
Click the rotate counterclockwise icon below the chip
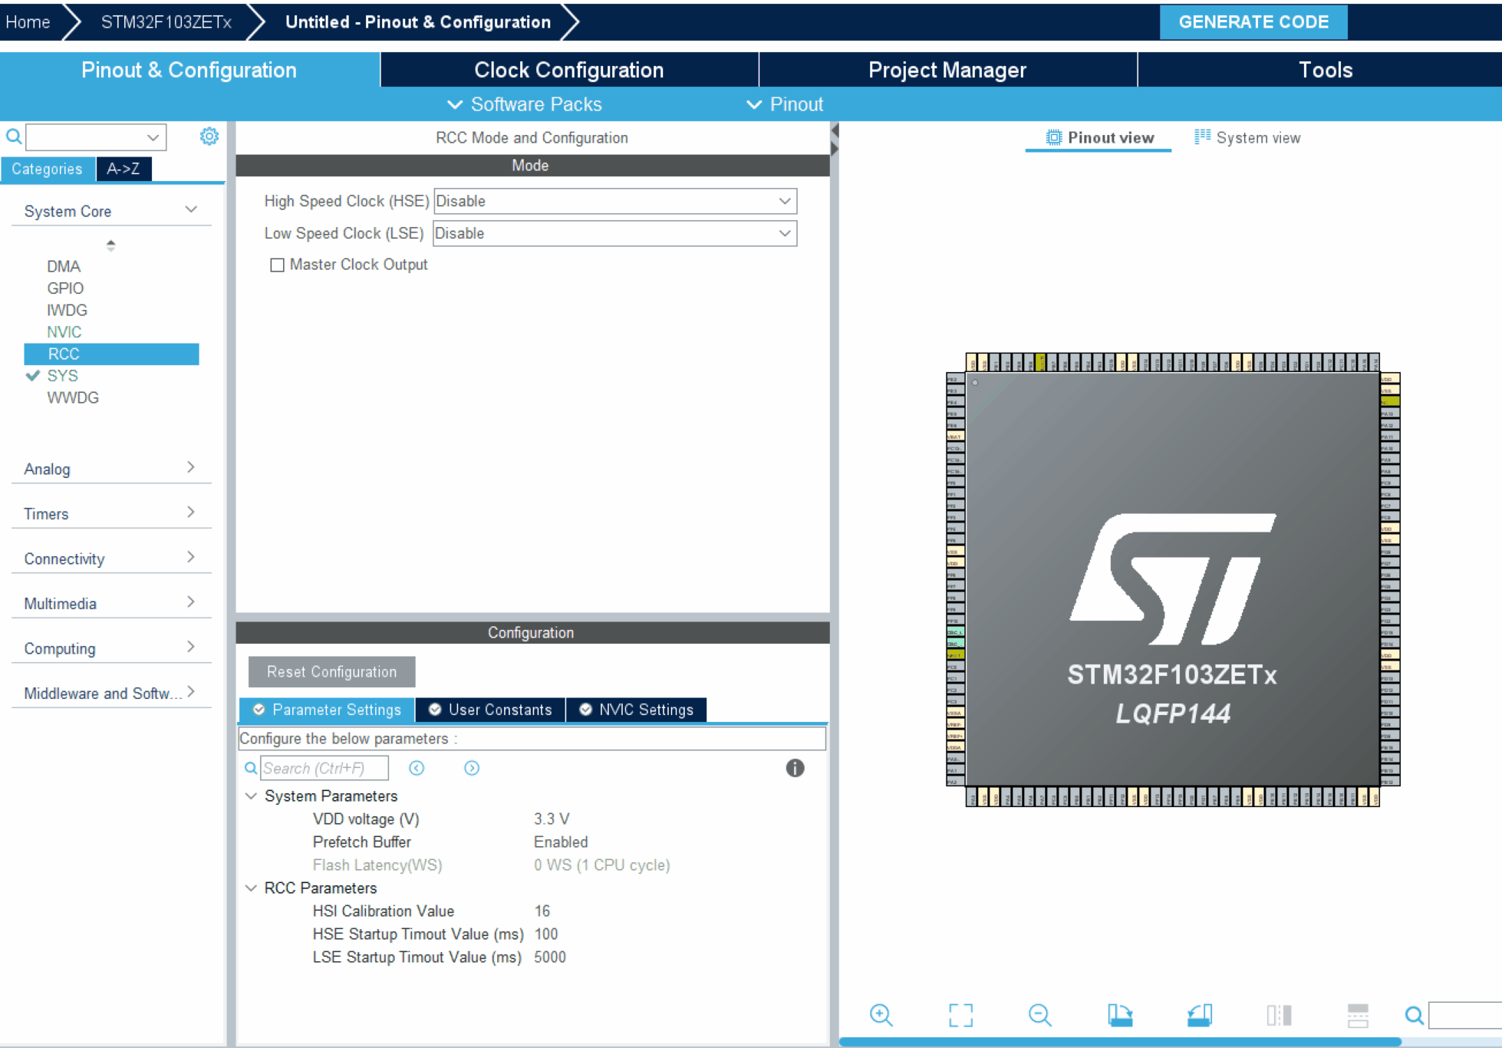point(1200,1015)
